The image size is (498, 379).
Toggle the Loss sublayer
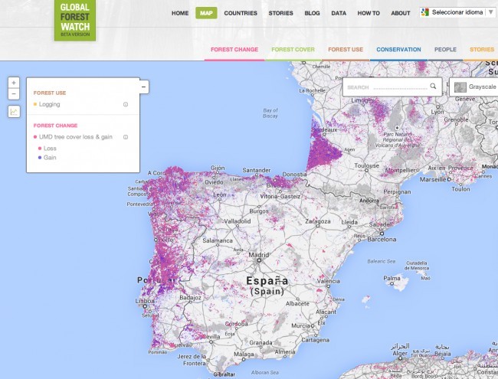click(x=50, y=149)
